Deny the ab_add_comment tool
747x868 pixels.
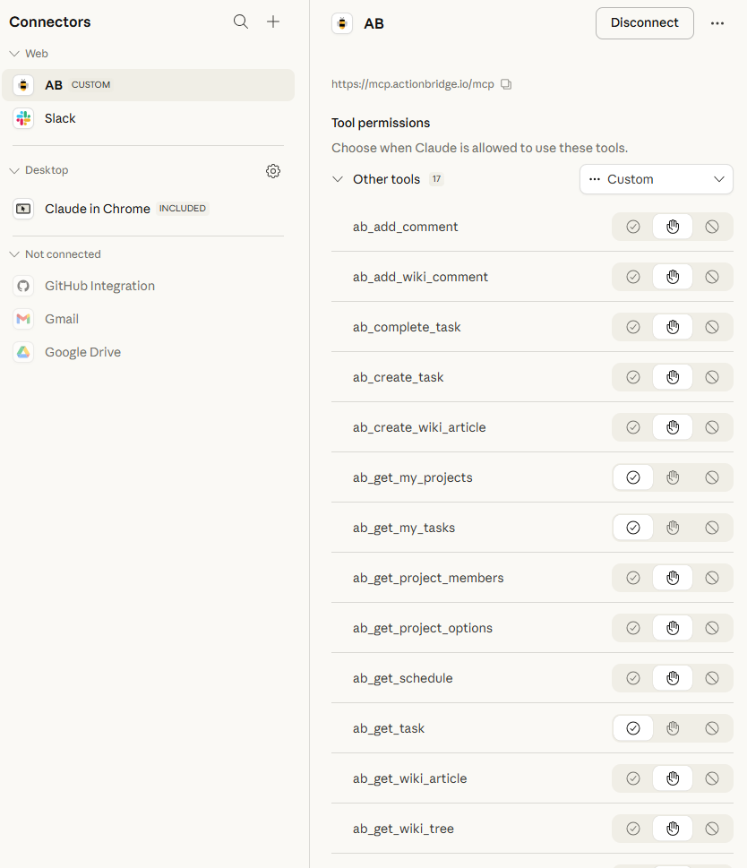click(x=712, y=226)
